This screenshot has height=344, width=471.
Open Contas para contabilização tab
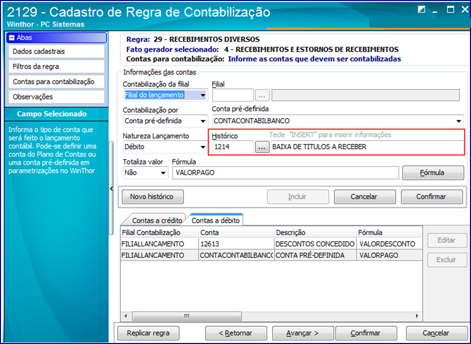(56, 82)
